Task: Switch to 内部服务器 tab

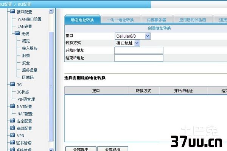Action: point(157,20)
